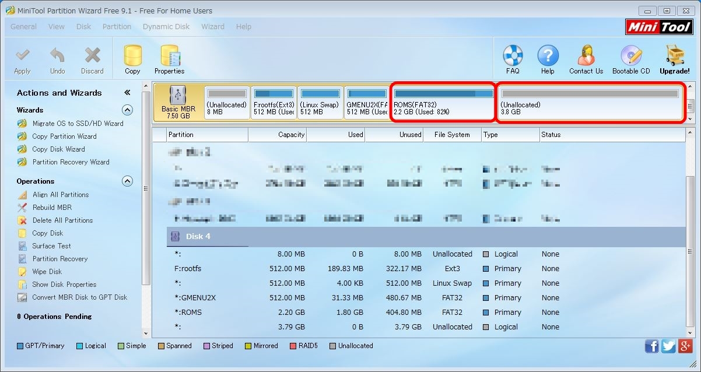
Task: Click the Apply checkmark icon
Action: (x=22, y=56)
